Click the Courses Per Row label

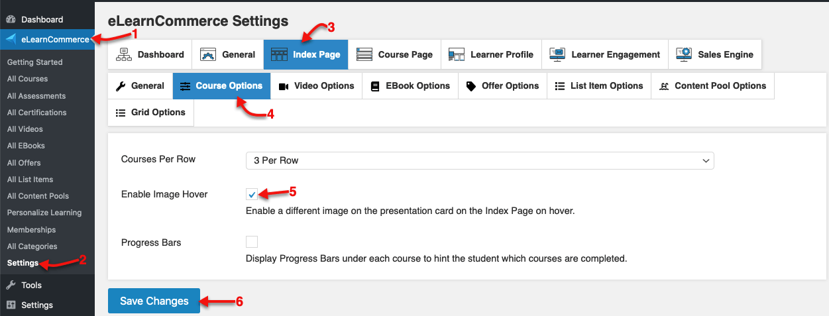[158, 159]
